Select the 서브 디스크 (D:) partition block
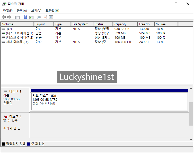This screenshot has width=194, height=153. click(109, 102)
